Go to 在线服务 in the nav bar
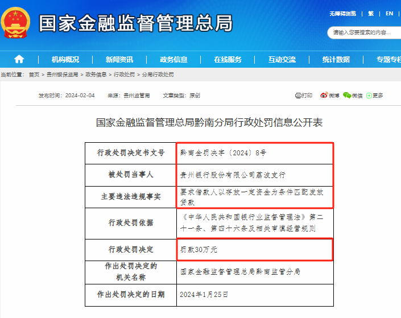The height and width of the screenshot is (318, 401). click(x=228, y=59)
